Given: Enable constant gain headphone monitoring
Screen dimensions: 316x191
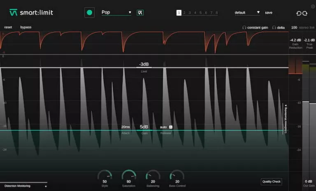Looking at the screenshot, I should 256,27.
